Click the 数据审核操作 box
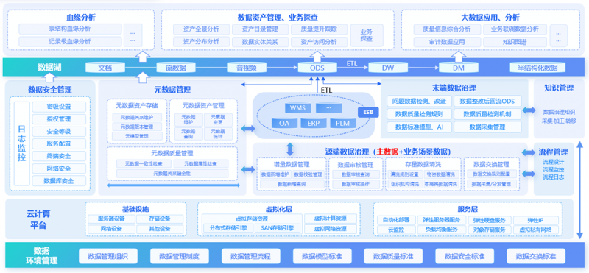The height and width of the screenshot is (273, 589). (356, 184)
